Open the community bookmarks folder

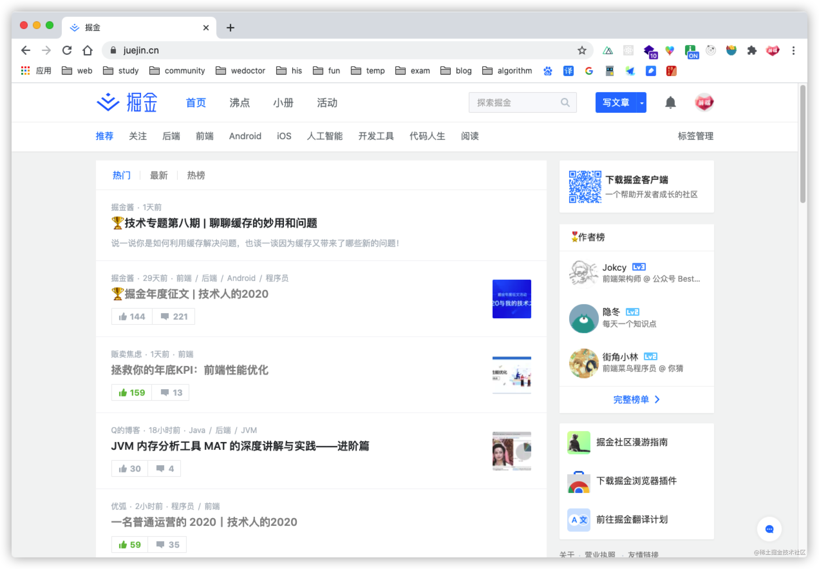click(177, 71)
